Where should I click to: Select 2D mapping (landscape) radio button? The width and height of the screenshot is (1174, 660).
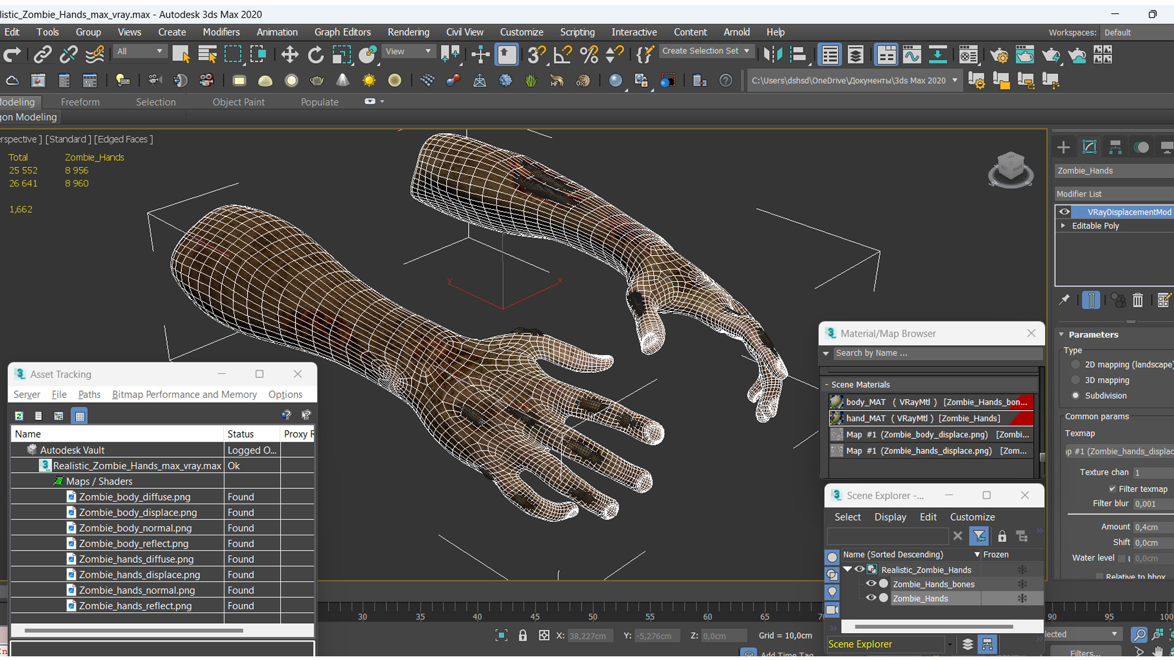click(x=1076, y=365)
